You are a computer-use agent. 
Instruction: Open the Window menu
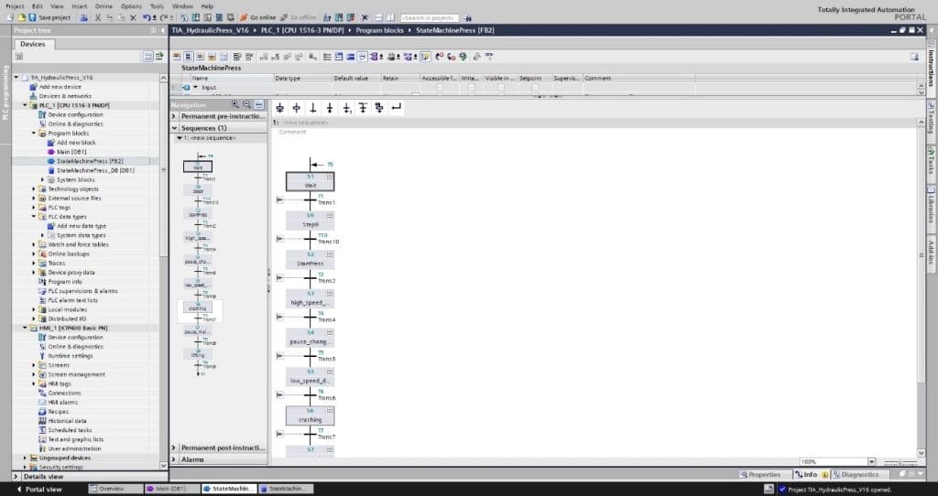(182, 6)
